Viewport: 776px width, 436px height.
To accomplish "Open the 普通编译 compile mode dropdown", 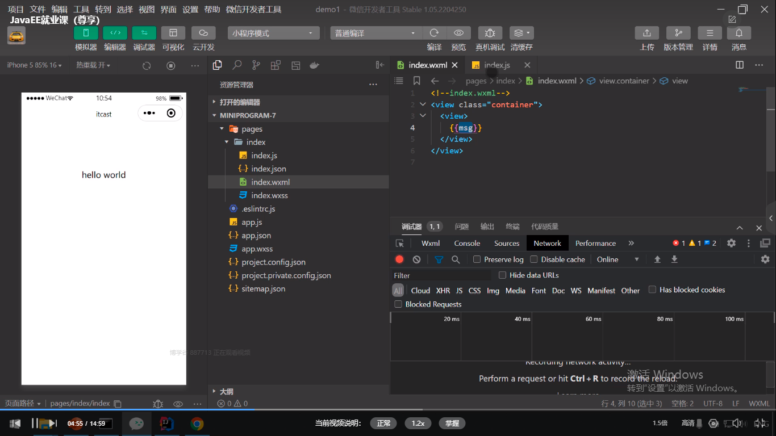I will click(x=376, y=33).
